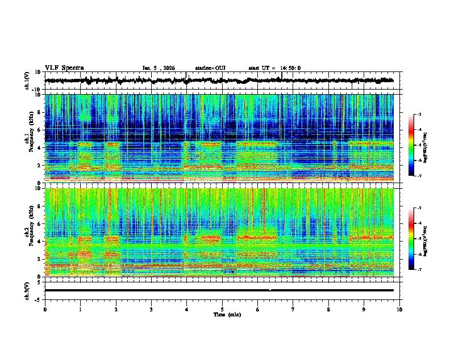Click time axis tick label "6"

coord(258,310)
